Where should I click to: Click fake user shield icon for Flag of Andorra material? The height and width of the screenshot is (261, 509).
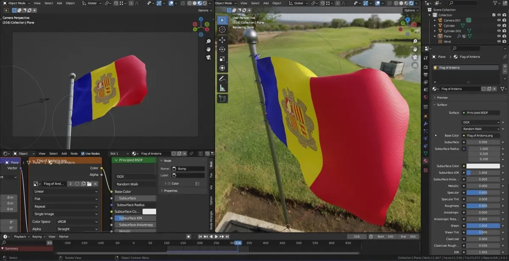click(484, 89)
